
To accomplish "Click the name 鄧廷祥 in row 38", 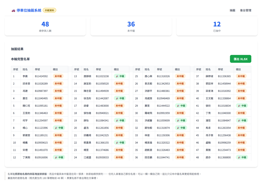I will click(x=209, y=84).
